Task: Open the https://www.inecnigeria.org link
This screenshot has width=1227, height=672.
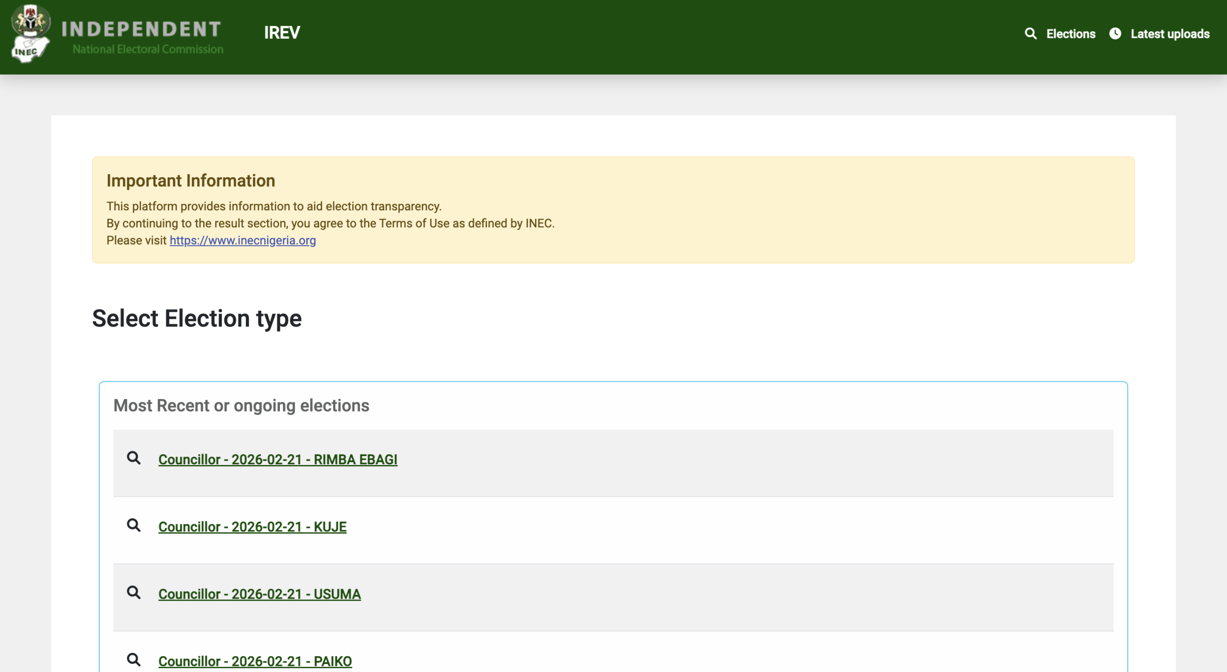Action: coord(243,240)
